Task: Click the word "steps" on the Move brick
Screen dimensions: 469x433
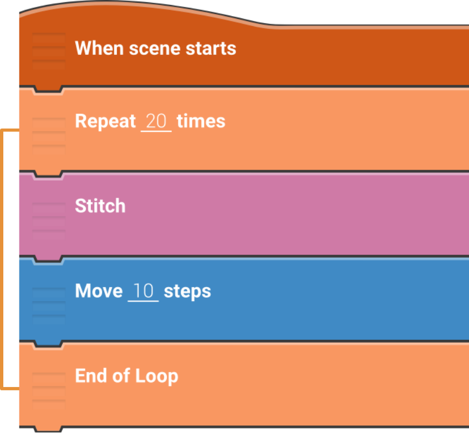Action: pyautogui.click(x=187, y=291)
